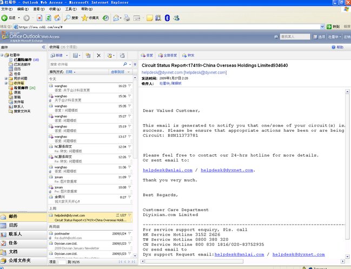The width and height of the screenshot is (351, 269).
Task: Click reading pane horizontal scrollbar thumb
Action: [194, 261]
